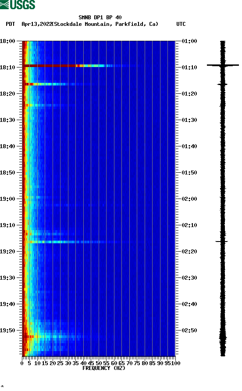242x391 pixels.
Task: Click the 18:40 PDT time label
Action: click(7, 146)
